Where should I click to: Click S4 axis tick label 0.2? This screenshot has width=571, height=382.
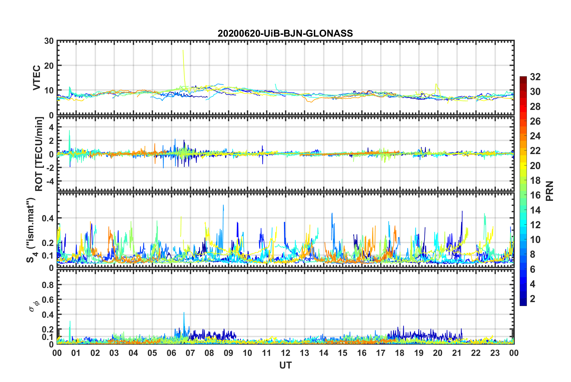48,243
